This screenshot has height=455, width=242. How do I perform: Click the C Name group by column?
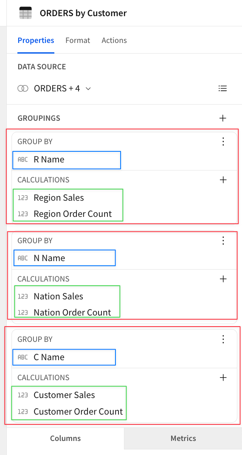pyautogui.click(x=64, y=357)
